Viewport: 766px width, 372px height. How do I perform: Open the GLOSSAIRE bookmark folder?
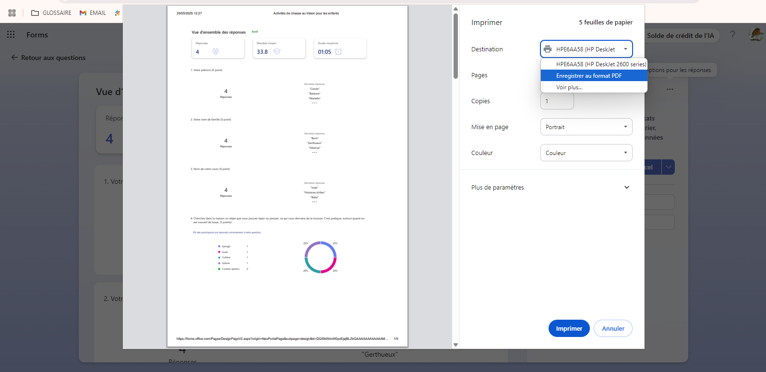point(51,13)
